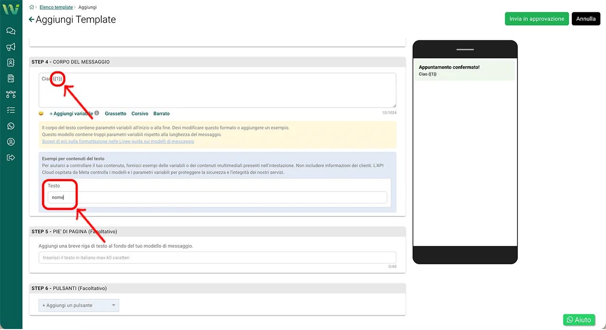Viewport: 606px width, 330px height.
Task: Click the Annulla button
Action: [586, 19]
